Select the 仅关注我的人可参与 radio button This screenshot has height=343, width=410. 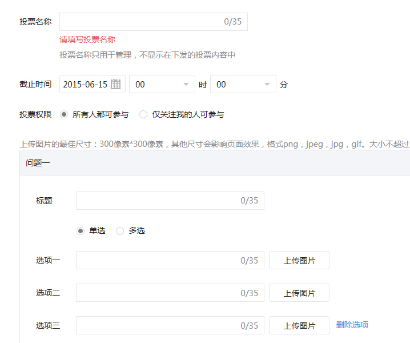point(143,114)
